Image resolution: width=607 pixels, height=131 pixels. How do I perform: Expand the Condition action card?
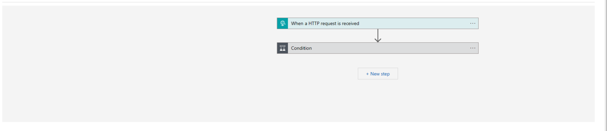click(x=378, y=48)
